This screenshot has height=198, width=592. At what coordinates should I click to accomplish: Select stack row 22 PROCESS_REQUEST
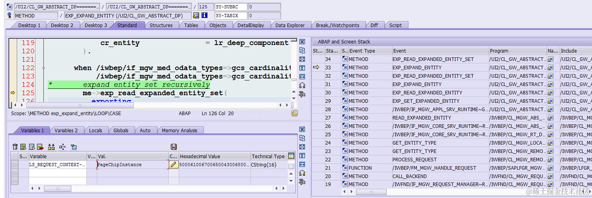point(451,159)
